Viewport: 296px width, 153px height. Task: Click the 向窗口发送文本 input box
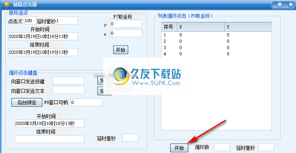coord(68,90)
